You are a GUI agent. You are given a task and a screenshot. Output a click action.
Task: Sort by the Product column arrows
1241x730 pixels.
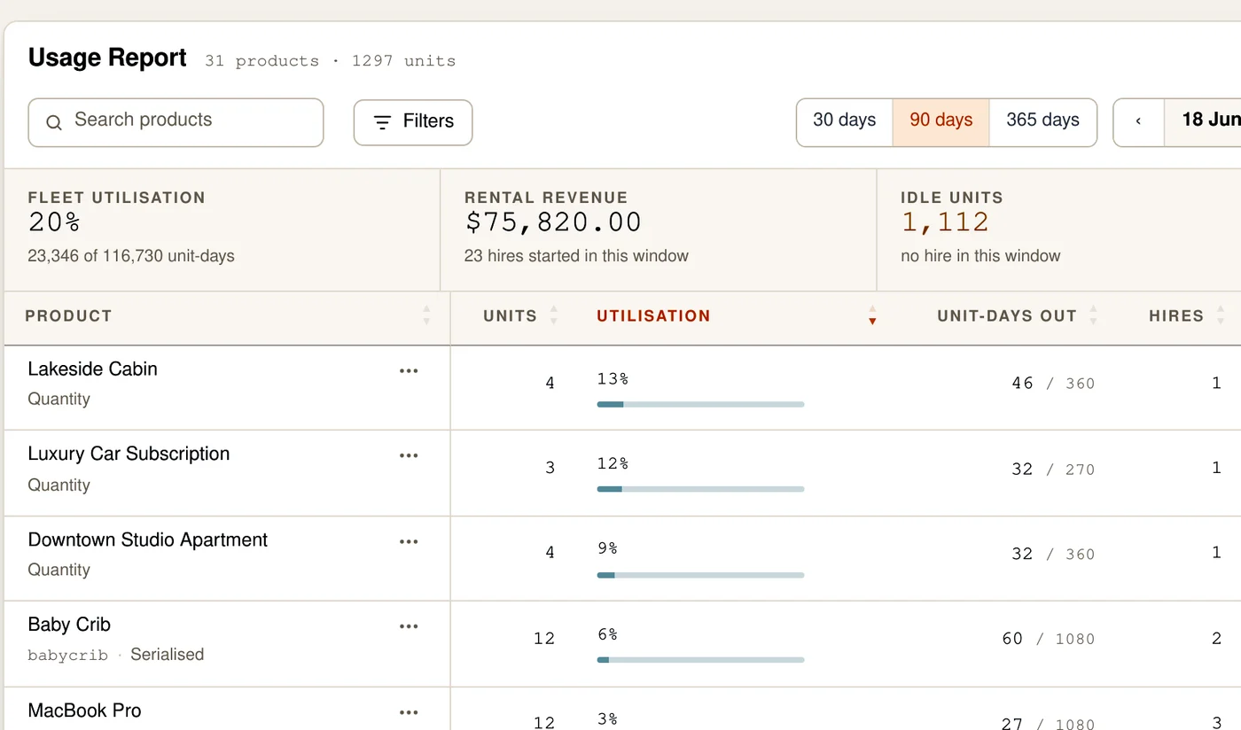tap(426, 315)
